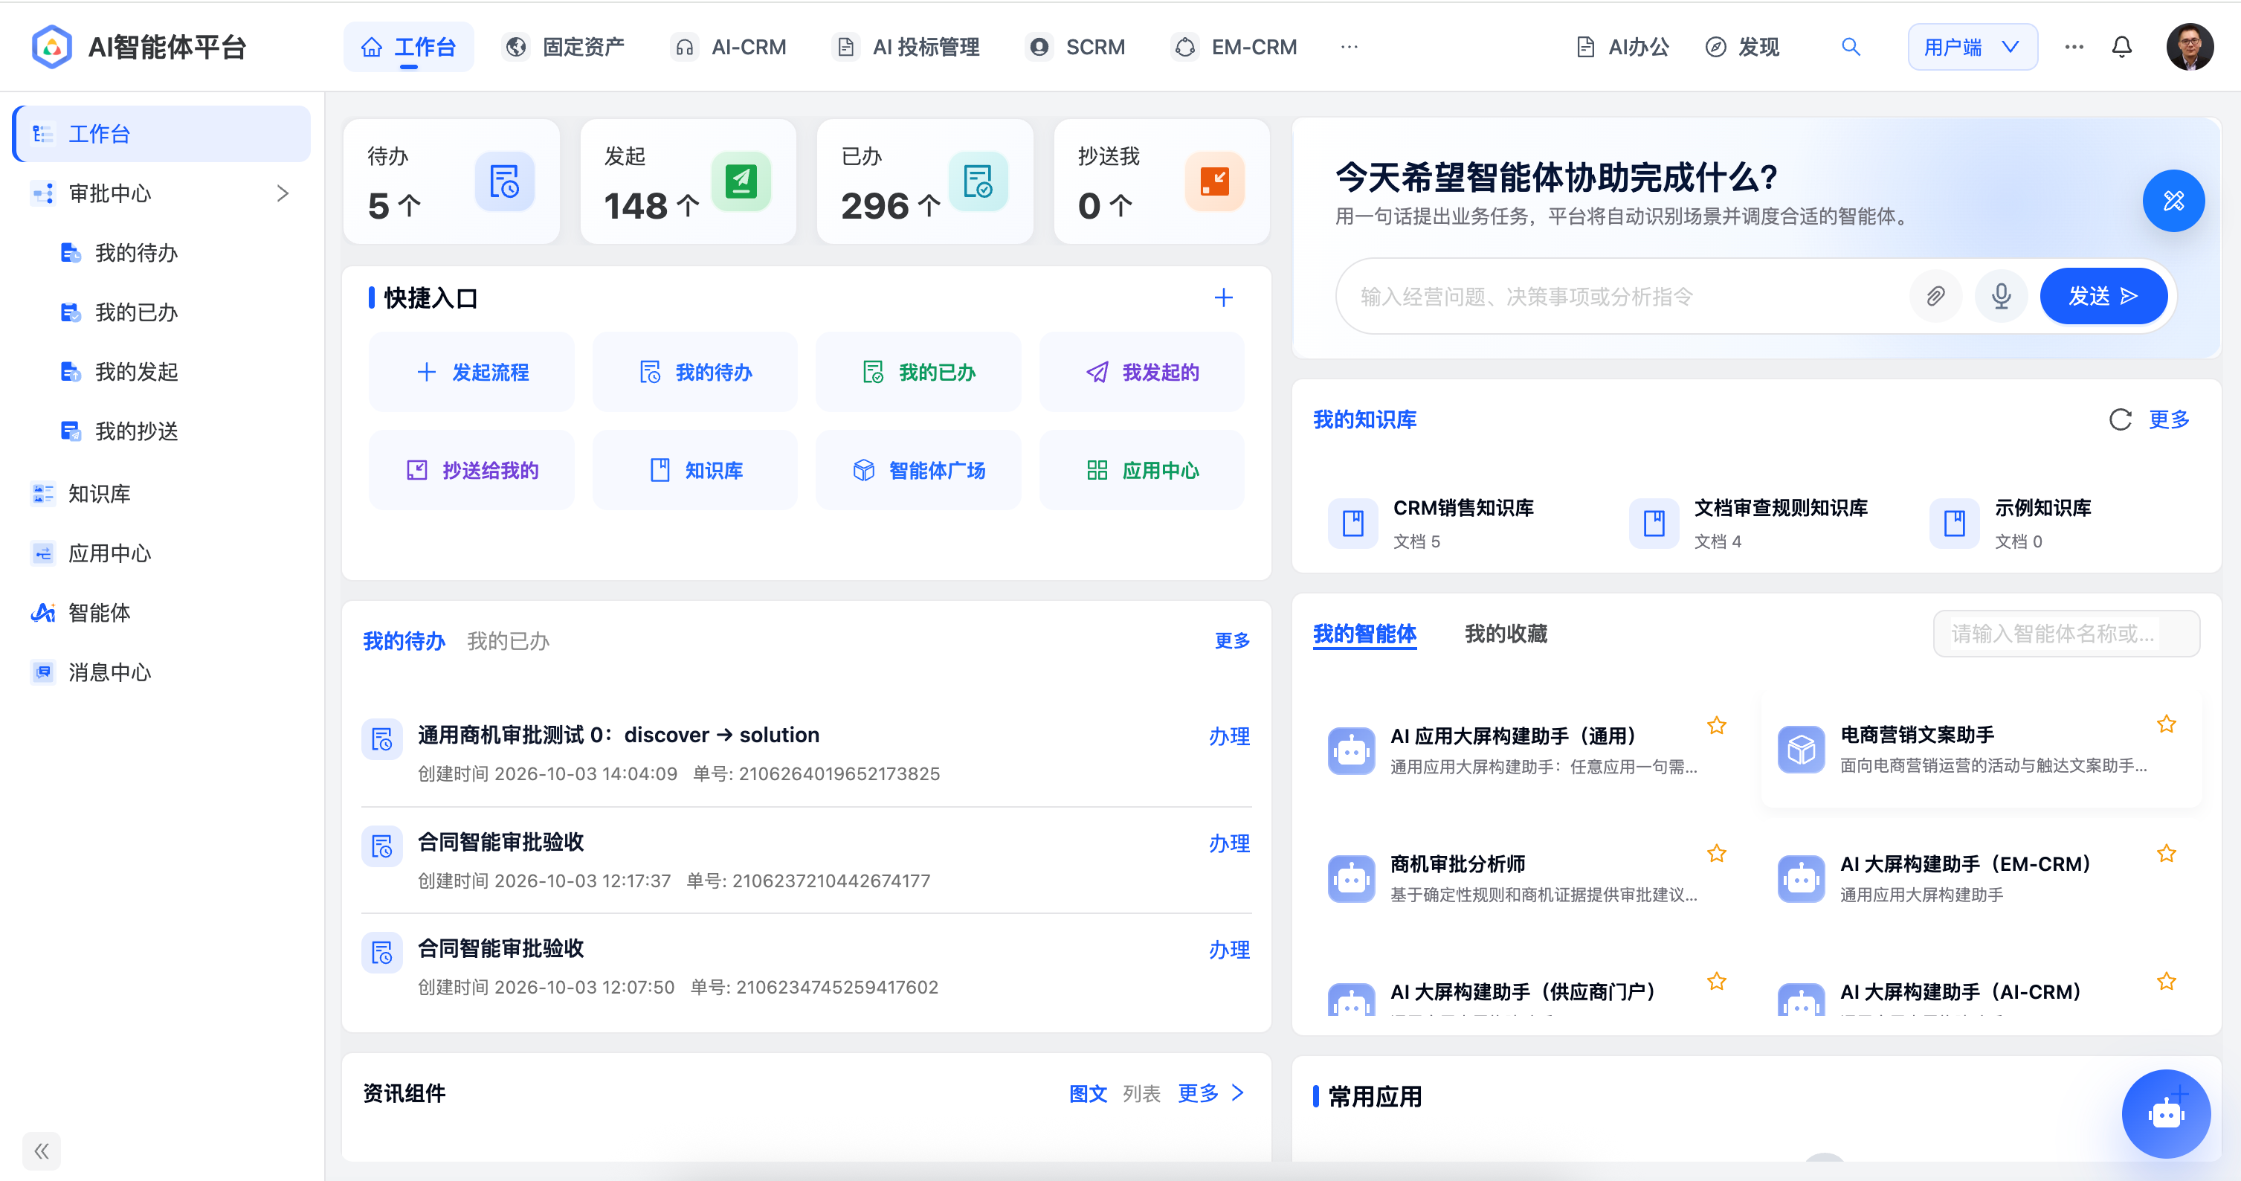Open the 应用中心 shortcut button
The height and width of the screenshot is (1181, 2241).
pyautogui.click(x=1141, y=470)
